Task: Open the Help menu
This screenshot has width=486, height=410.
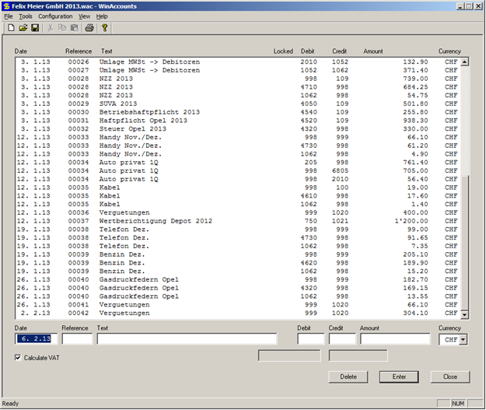Action: tap(102, 16)
